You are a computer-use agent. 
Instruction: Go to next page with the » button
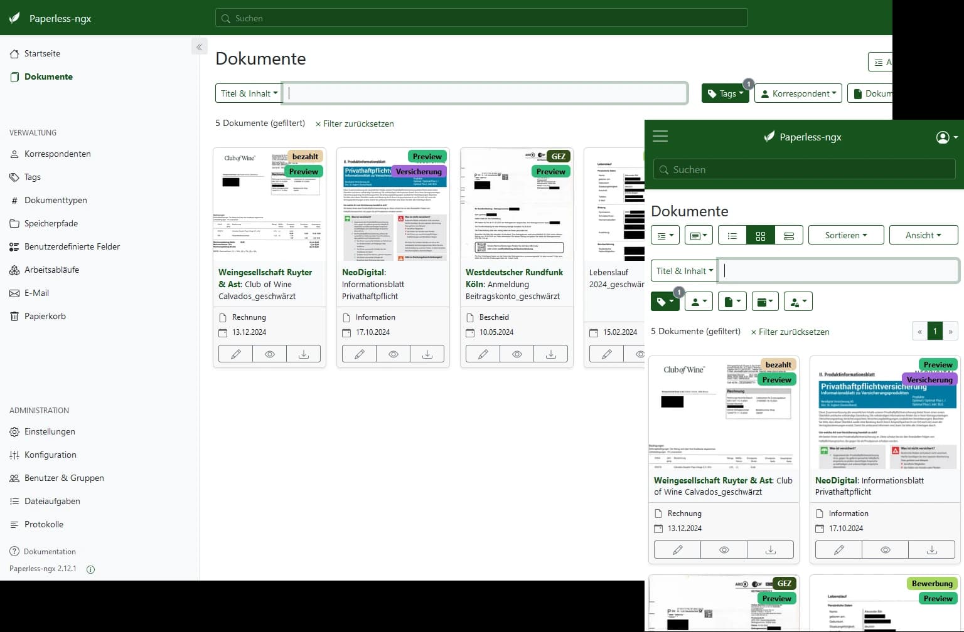pos(950,331)
